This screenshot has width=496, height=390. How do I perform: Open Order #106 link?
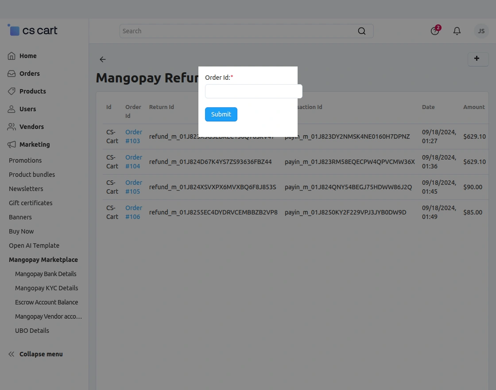click(x=133, y=212)
